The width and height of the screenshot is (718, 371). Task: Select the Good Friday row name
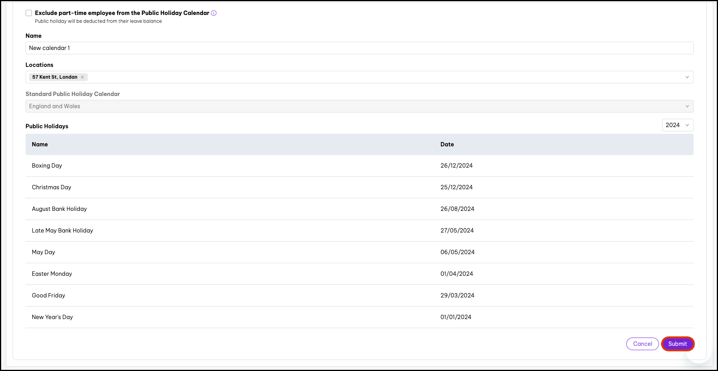click(48, 295)
